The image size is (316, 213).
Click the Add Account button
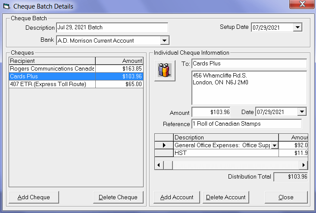point(177,197)
